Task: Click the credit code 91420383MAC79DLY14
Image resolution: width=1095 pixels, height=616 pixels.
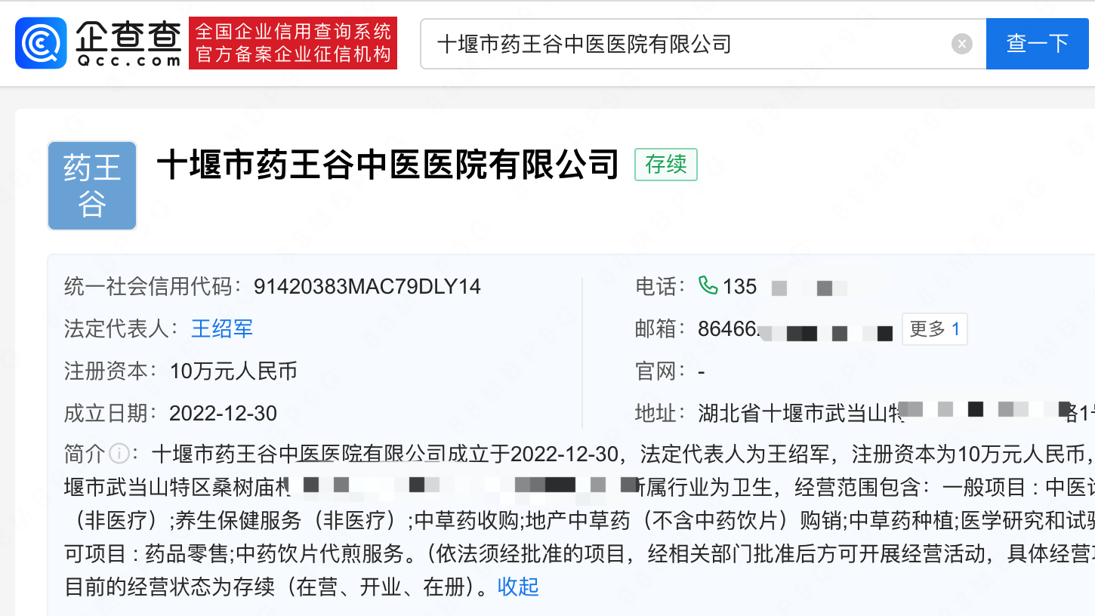Action: click(367, 287)
